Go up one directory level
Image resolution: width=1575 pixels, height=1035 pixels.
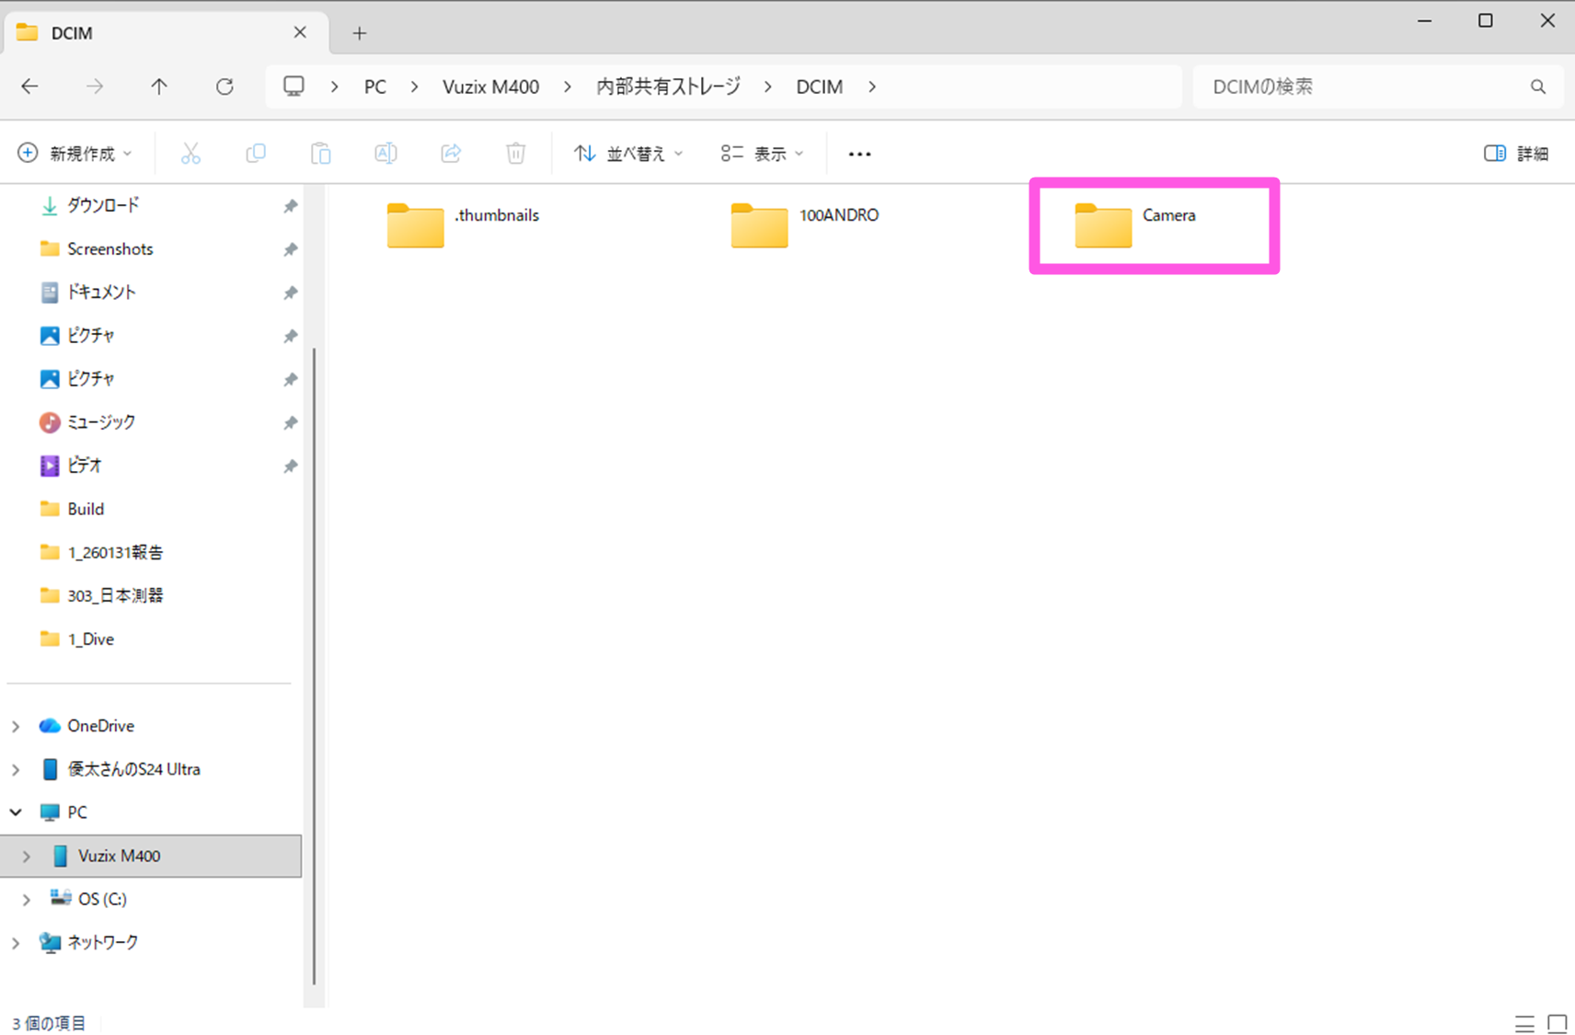[x=159, y=86]
